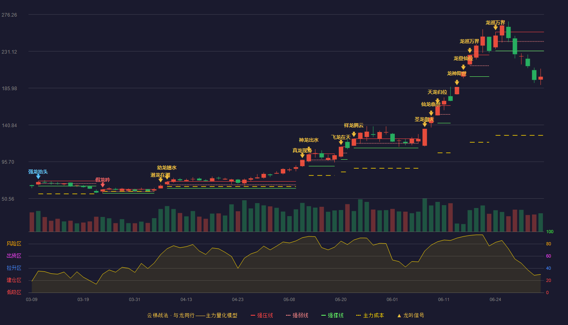Viewport: 568px width, 325px height.
Task: Toggle the 强弱线 legend series
Action: coord(297,315)
